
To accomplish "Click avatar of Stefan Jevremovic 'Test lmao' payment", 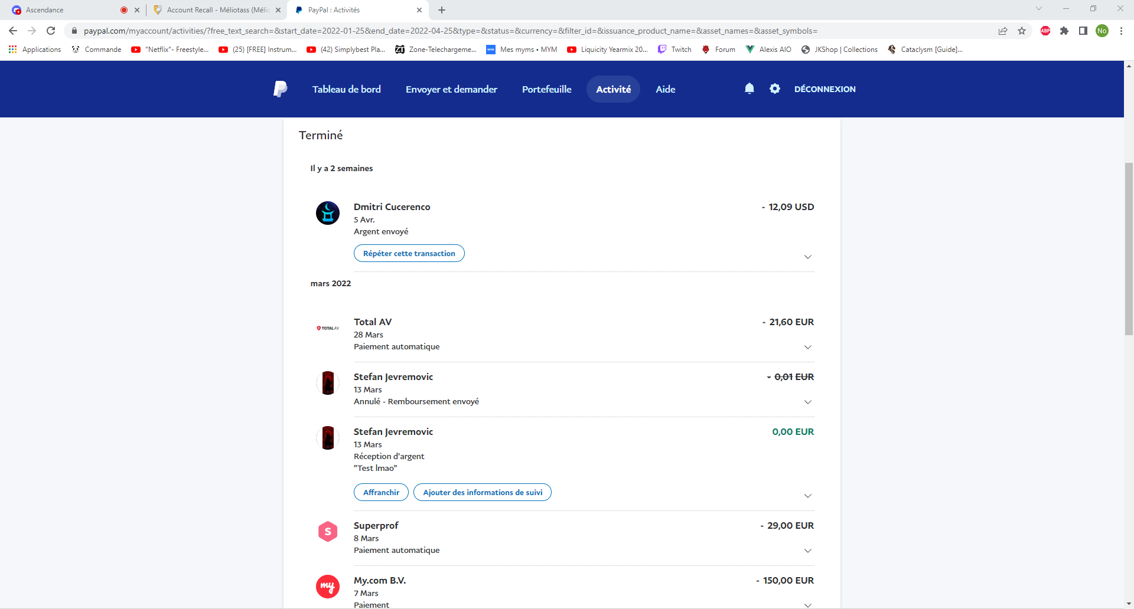I will 328,438.
